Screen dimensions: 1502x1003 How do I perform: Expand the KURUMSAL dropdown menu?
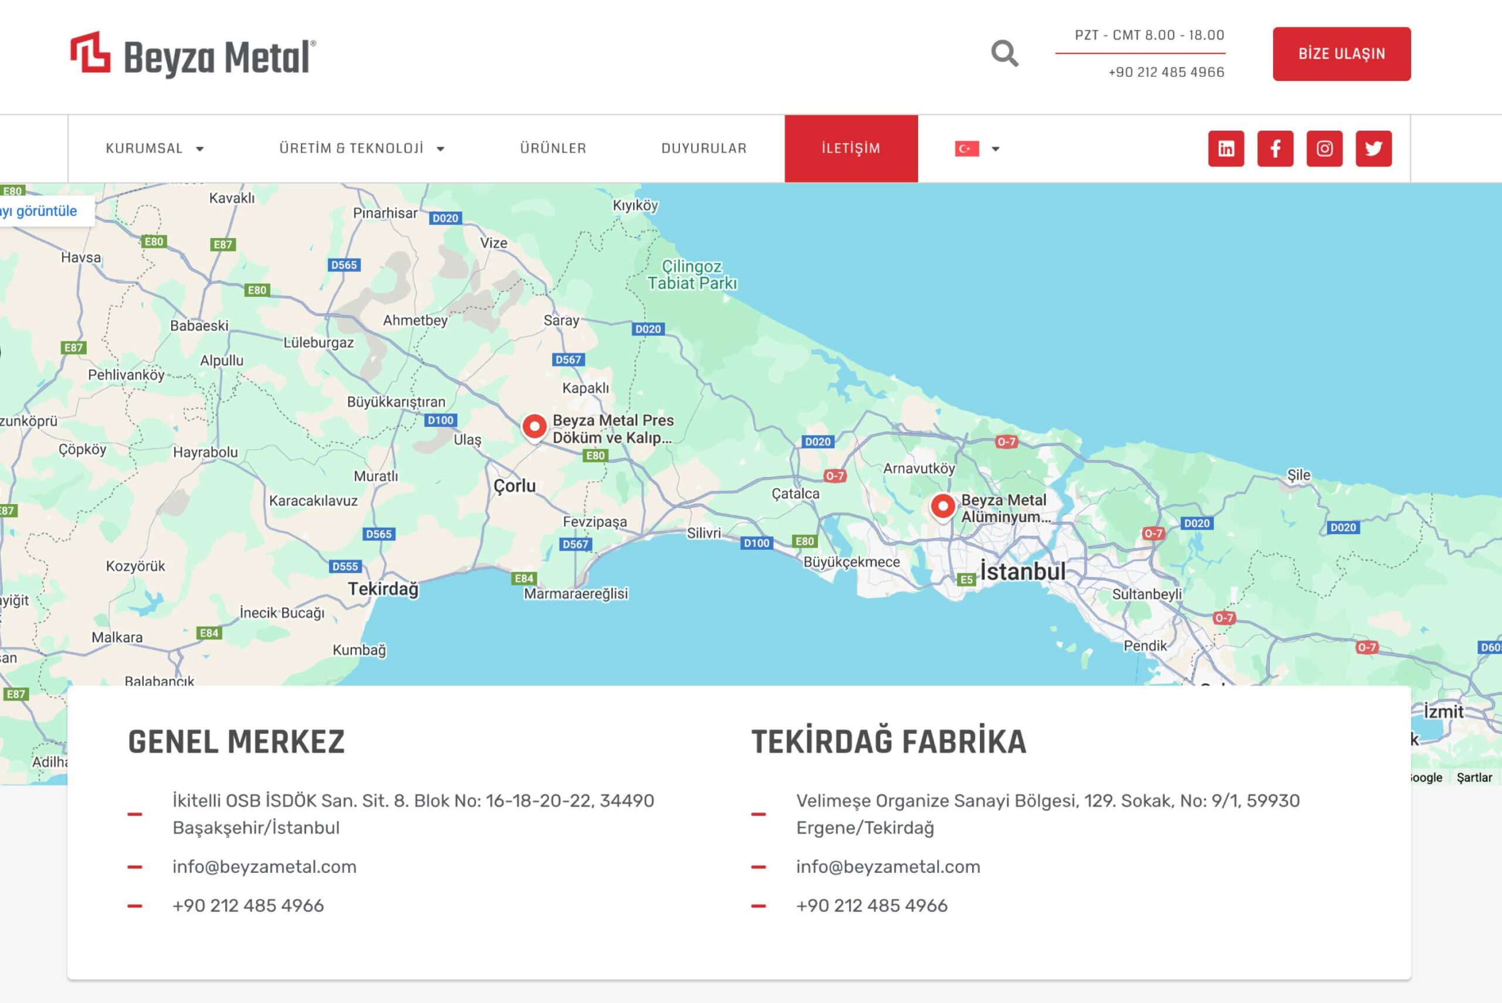tap(155, 148)
